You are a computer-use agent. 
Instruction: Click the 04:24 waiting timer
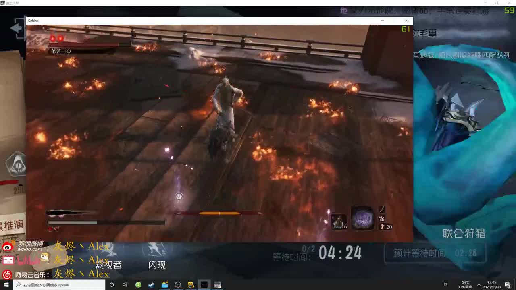[x=340, y=253]
